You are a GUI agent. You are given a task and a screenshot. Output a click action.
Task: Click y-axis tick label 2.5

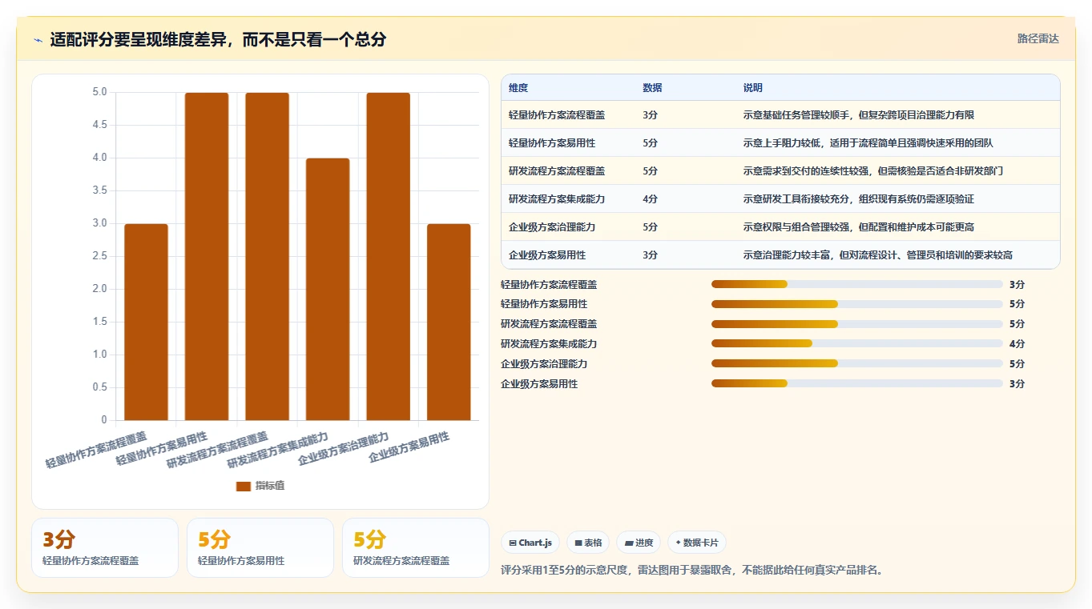[100, 256]
